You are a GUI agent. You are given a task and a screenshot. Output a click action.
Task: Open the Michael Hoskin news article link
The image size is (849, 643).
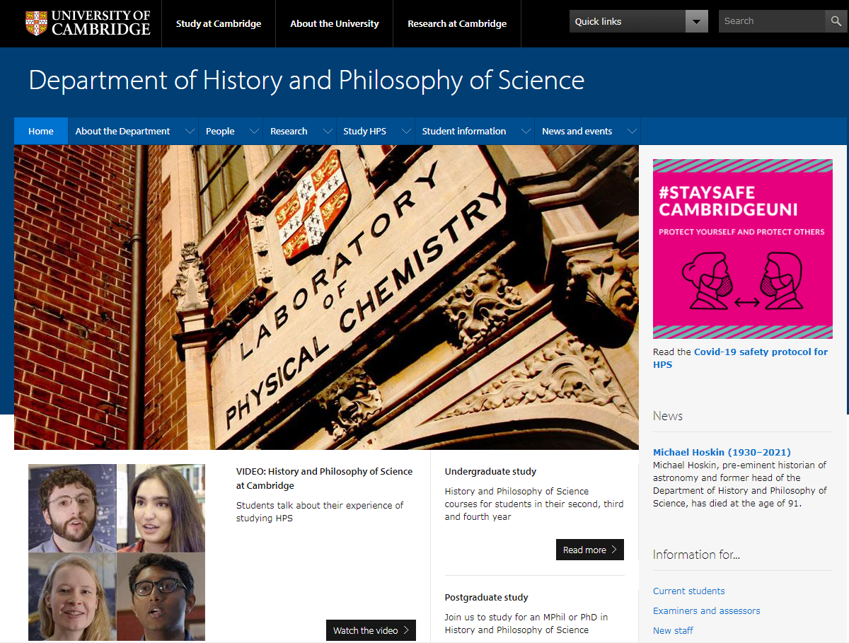click(722, 453)
